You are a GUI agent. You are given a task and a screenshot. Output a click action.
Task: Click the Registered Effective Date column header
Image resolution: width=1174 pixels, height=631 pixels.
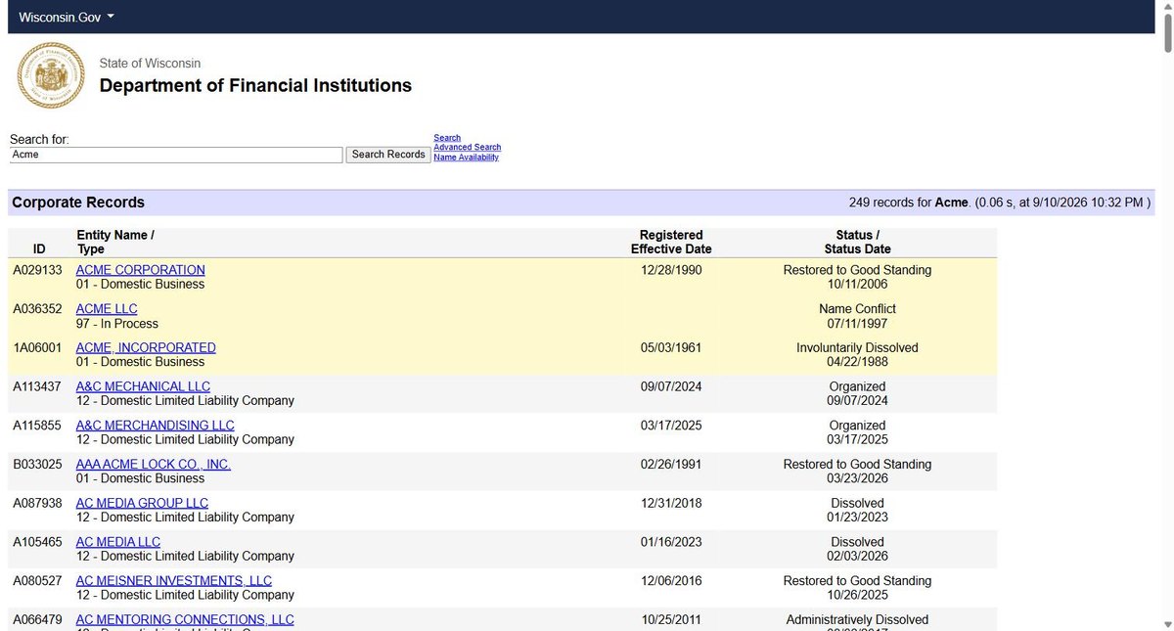[x=671, y=242]
